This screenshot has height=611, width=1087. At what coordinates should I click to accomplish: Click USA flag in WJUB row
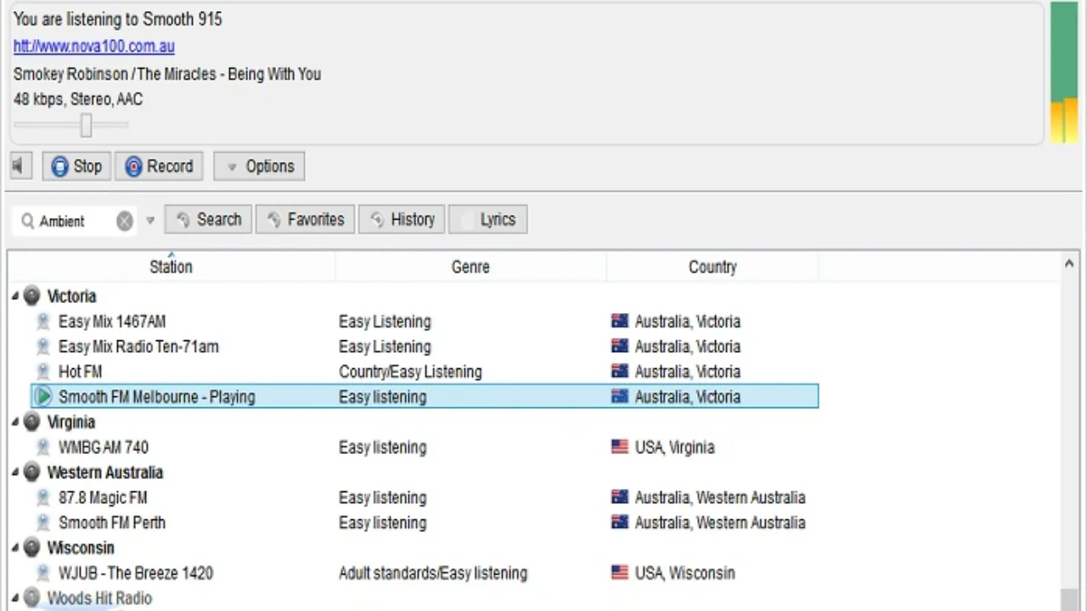620,572
